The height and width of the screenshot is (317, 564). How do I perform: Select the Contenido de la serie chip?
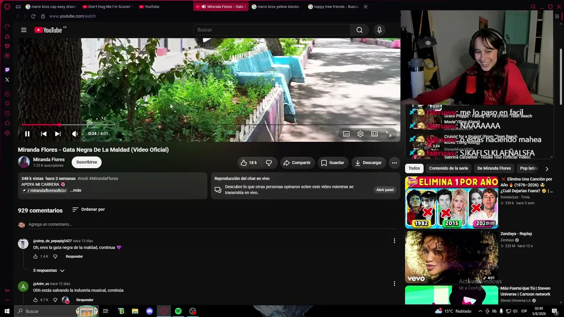449,168
